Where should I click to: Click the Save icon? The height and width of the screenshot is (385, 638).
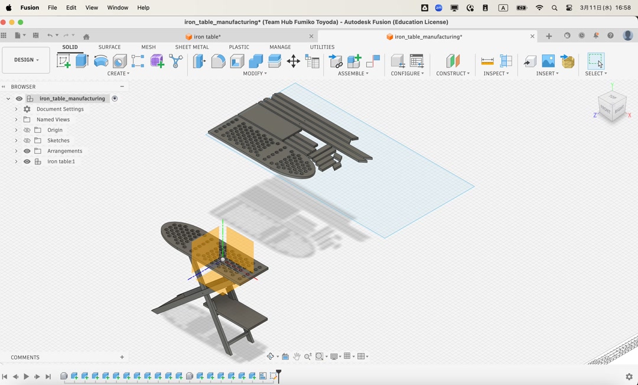[x=36, y=36]
